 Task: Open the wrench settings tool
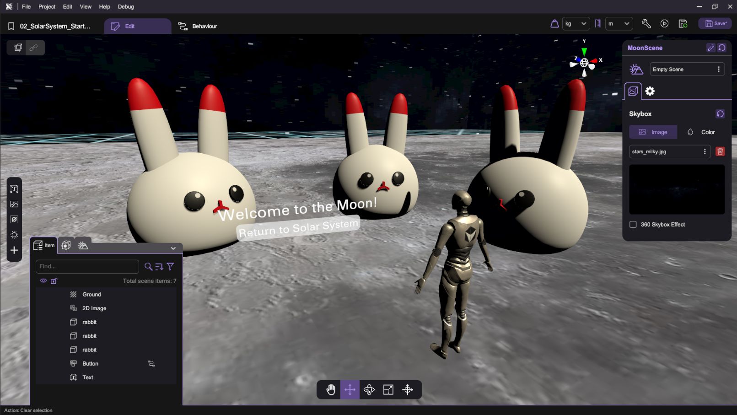coord(646,24)
